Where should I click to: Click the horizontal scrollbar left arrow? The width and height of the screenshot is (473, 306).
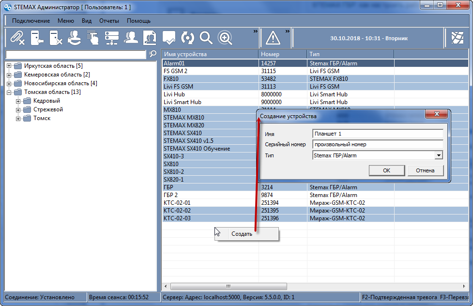click(165, 286)
